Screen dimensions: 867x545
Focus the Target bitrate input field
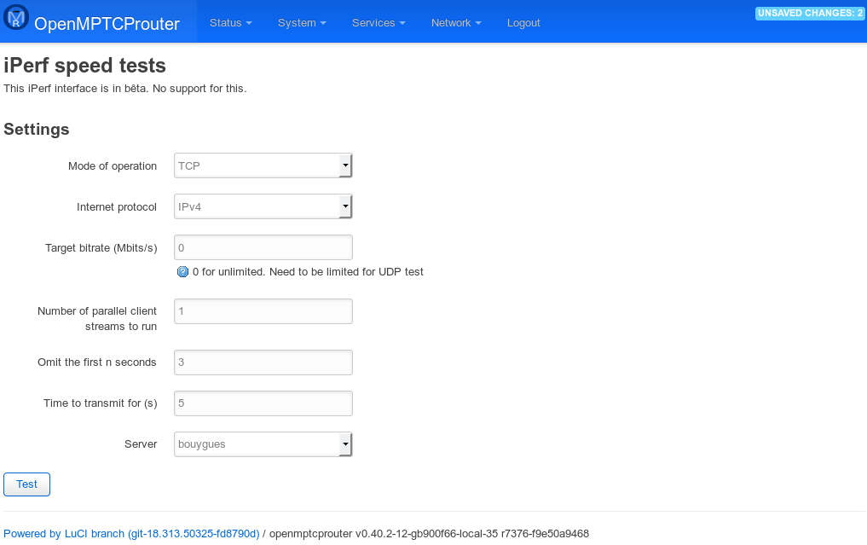coord(263,247)
